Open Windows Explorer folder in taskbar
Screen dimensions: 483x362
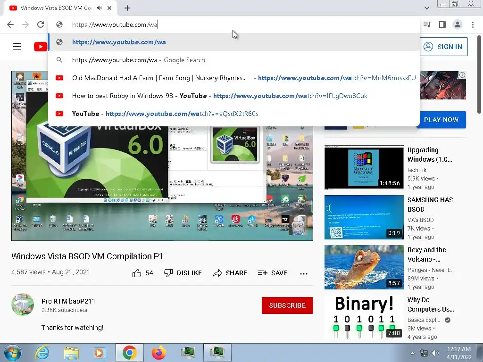(71, 353)
